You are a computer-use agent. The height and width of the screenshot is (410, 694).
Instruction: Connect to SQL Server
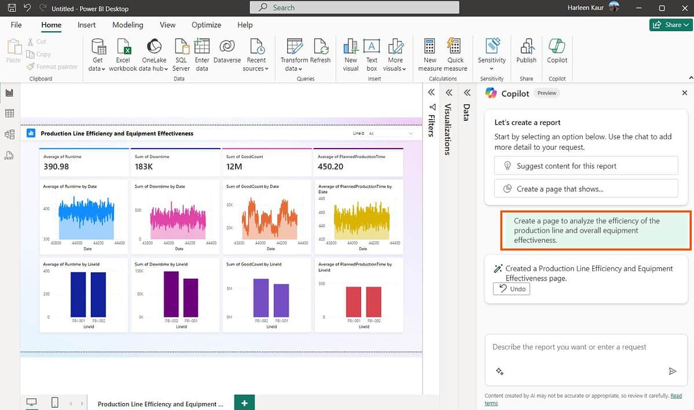[181, 55]
